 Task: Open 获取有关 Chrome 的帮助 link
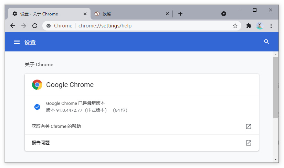tap(141, 127)
